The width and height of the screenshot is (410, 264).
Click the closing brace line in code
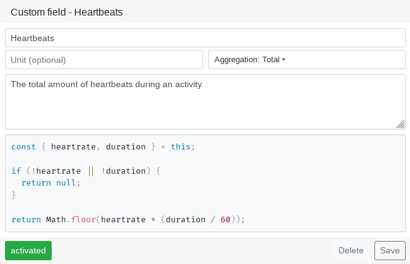click(14, 196)
